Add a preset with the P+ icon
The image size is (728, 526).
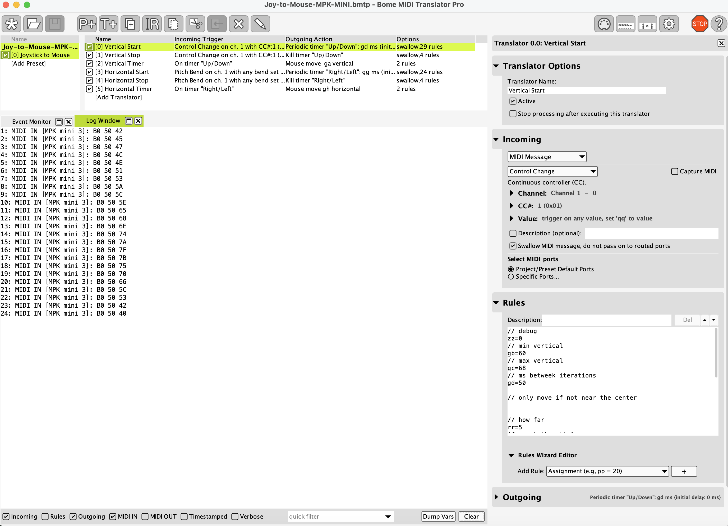point(87,24)
